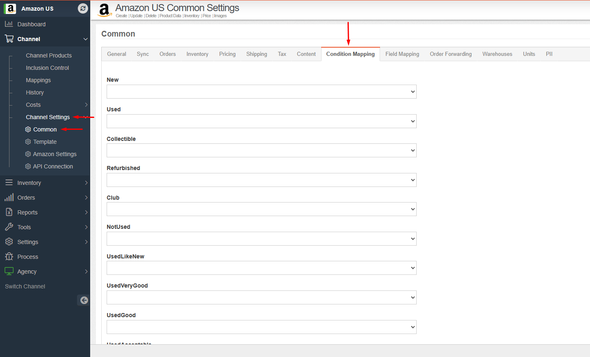Open Template channel settings
The height and width of the screenshot is (357, 590).
pos(45,142)
